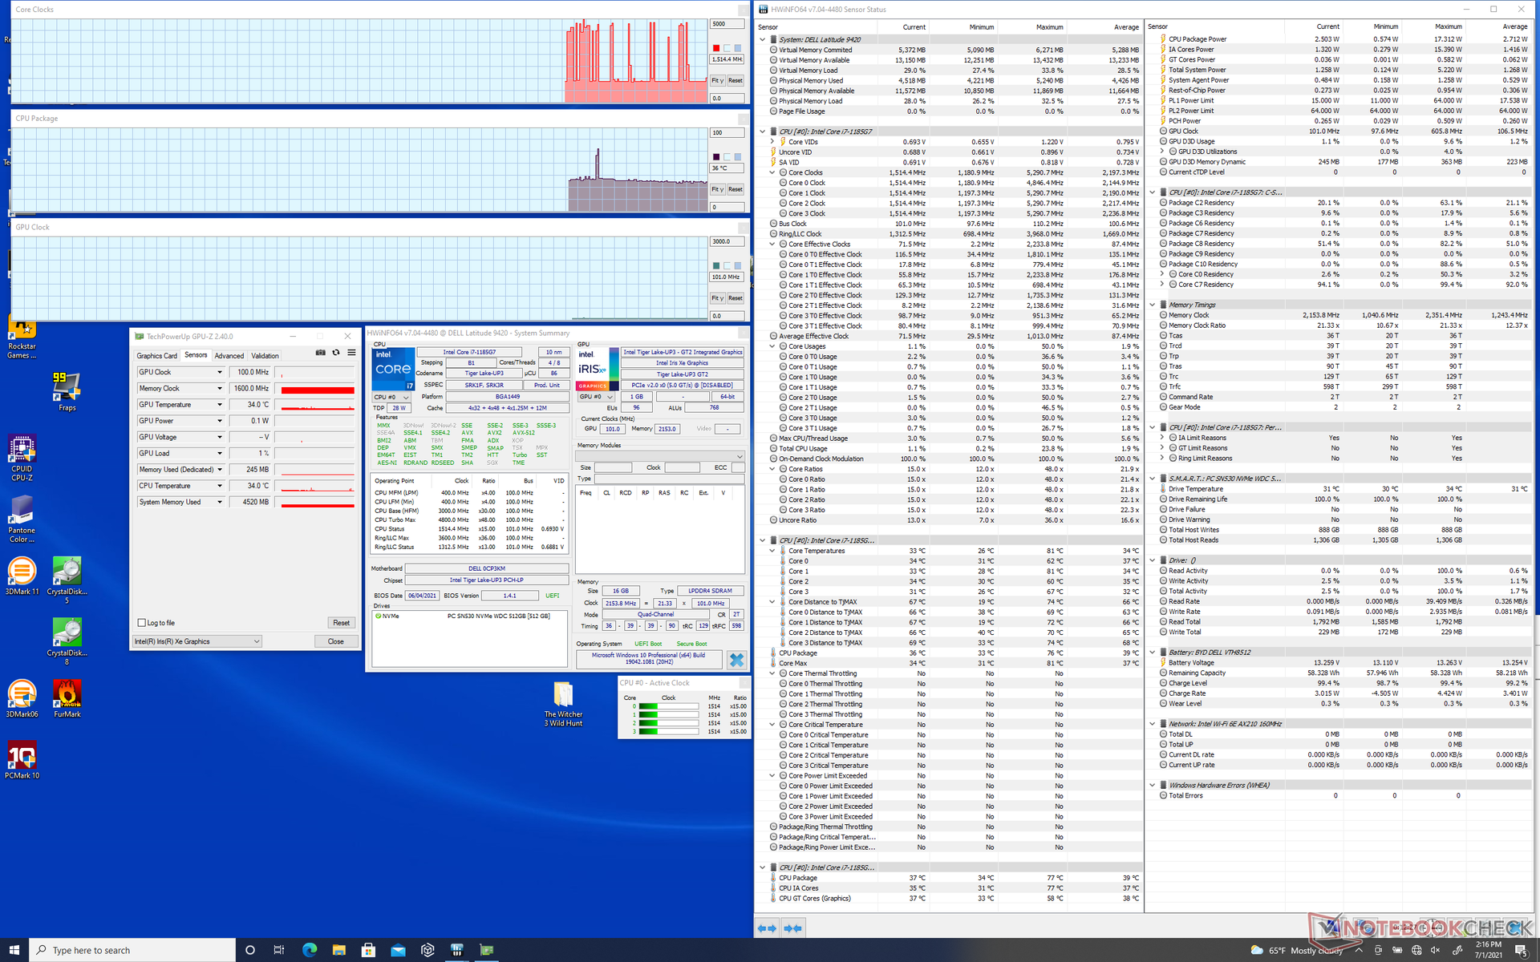The width and height of the screenshot is (1540, 962).
Task: Enable the Log to file checkbox
Action: tap(142, 623)
